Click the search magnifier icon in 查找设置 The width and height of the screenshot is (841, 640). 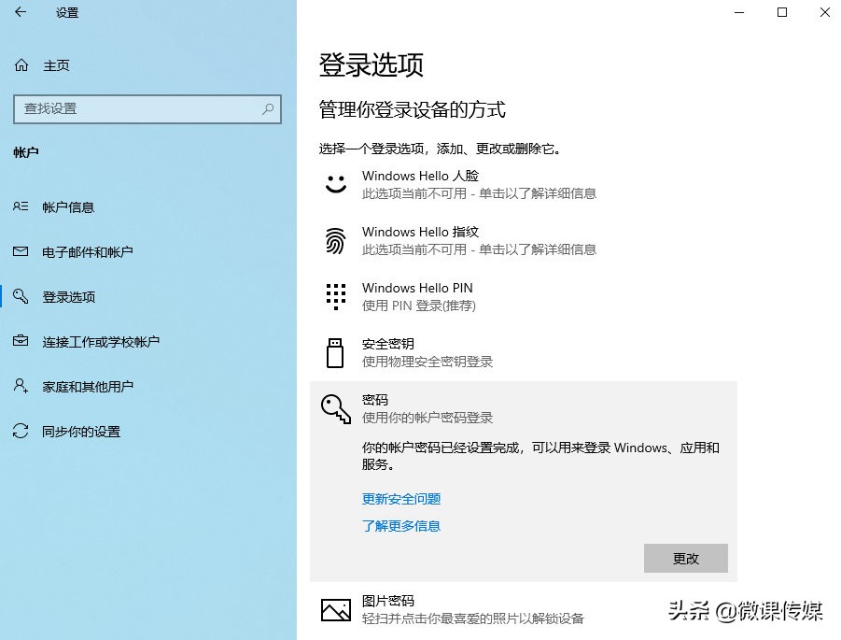[268, 109]
